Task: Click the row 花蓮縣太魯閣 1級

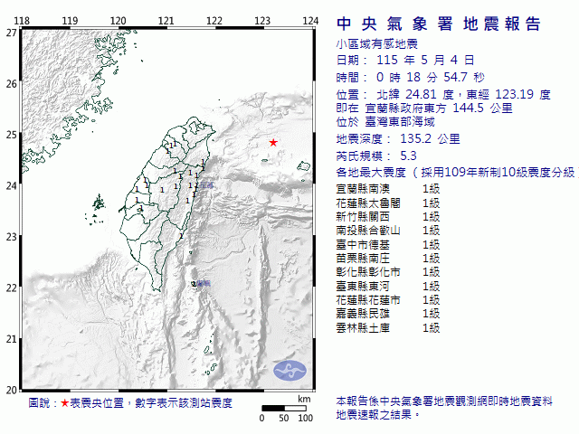Action: pyautogui.click(x=388, y=203)
